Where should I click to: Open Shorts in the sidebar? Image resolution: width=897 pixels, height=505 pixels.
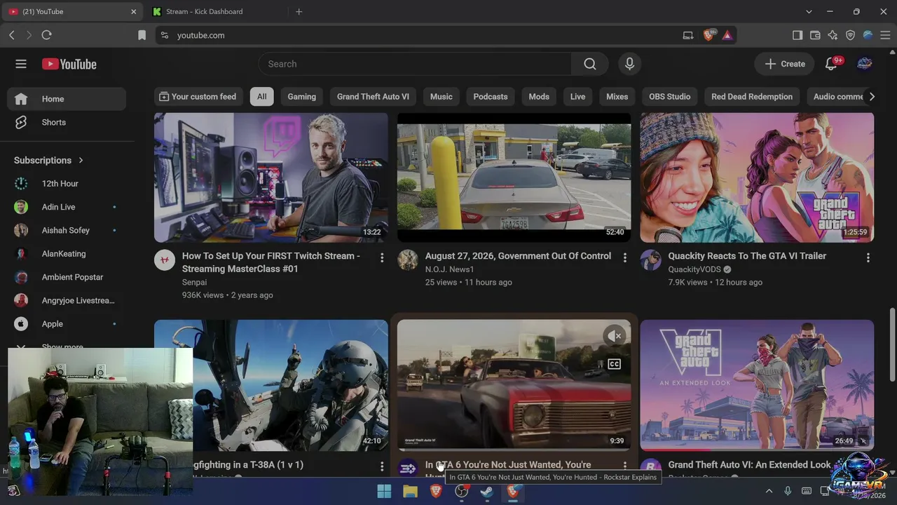[67, 122]
